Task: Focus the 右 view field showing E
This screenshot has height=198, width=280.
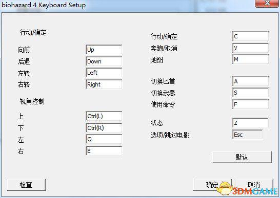Action: [x=104, y=151]
